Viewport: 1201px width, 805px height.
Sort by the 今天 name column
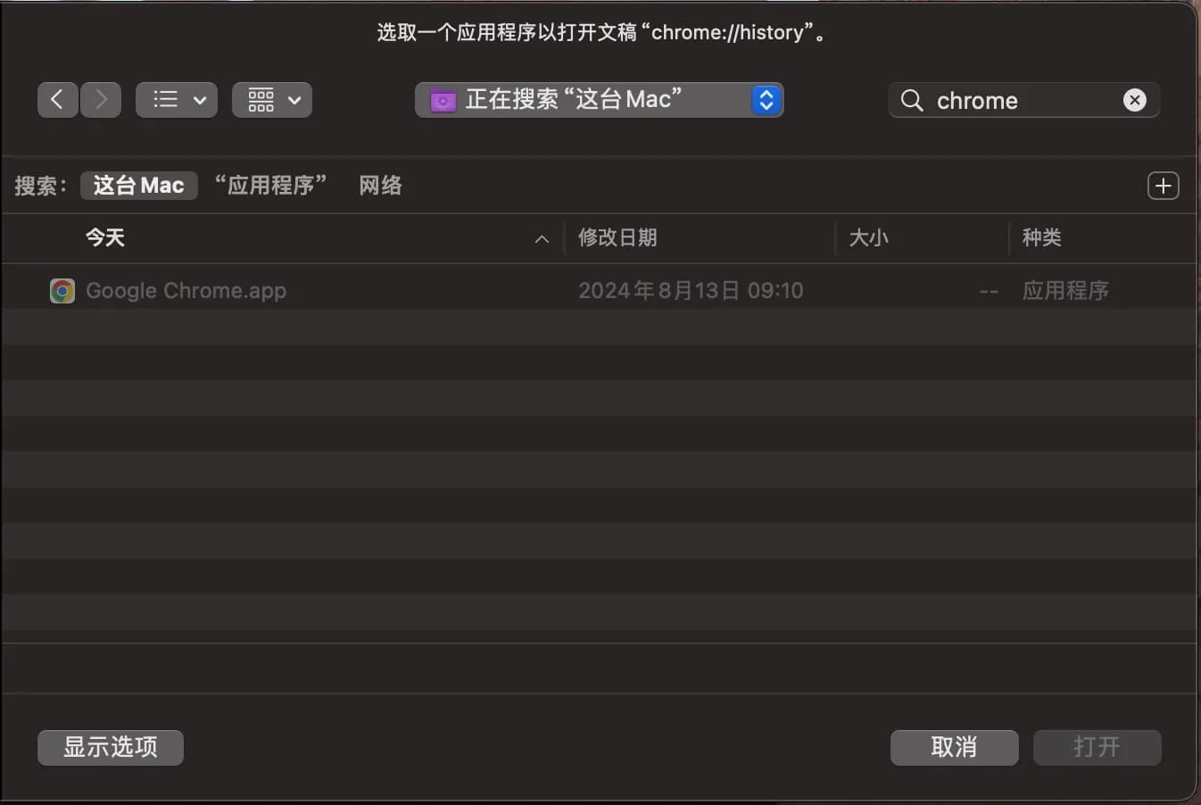click(x=105, y=237)
